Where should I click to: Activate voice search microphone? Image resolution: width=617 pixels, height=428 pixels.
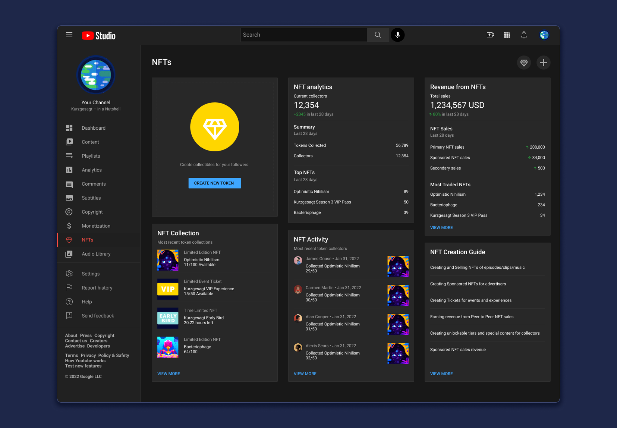pyautogui.click(x=398, y=35)
